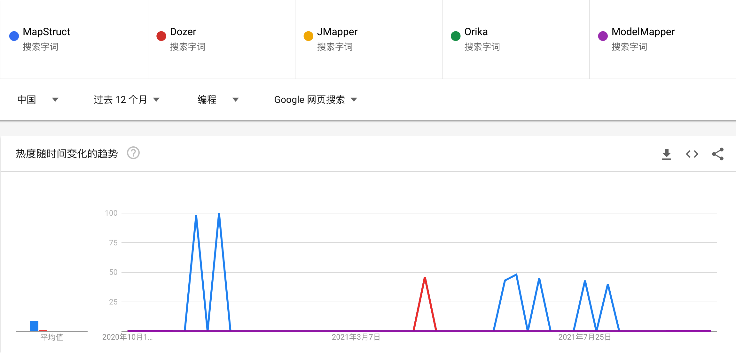The image size is (736, 354).
Task: Download the trend chart data as CSV
Action: 666,154
